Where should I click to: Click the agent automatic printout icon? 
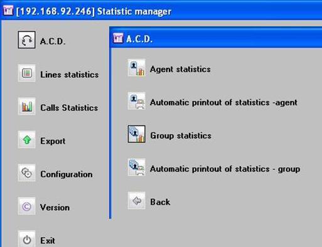point(137,101)
